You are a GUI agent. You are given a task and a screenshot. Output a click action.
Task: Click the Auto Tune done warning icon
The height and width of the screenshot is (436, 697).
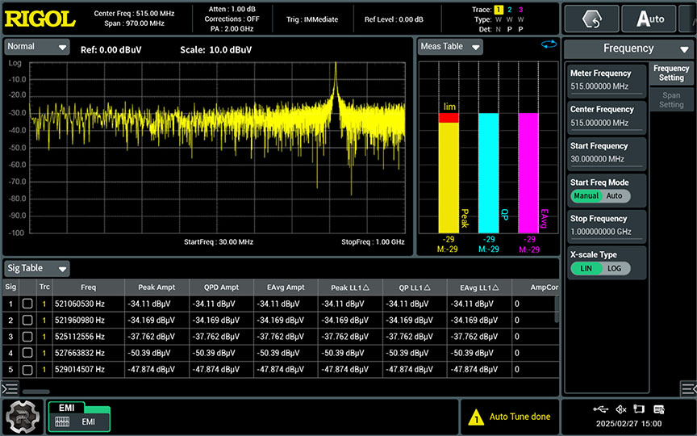(476, 417)
